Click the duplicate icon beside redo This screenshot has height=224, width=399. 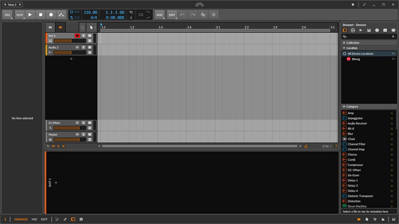coord(203,15)
